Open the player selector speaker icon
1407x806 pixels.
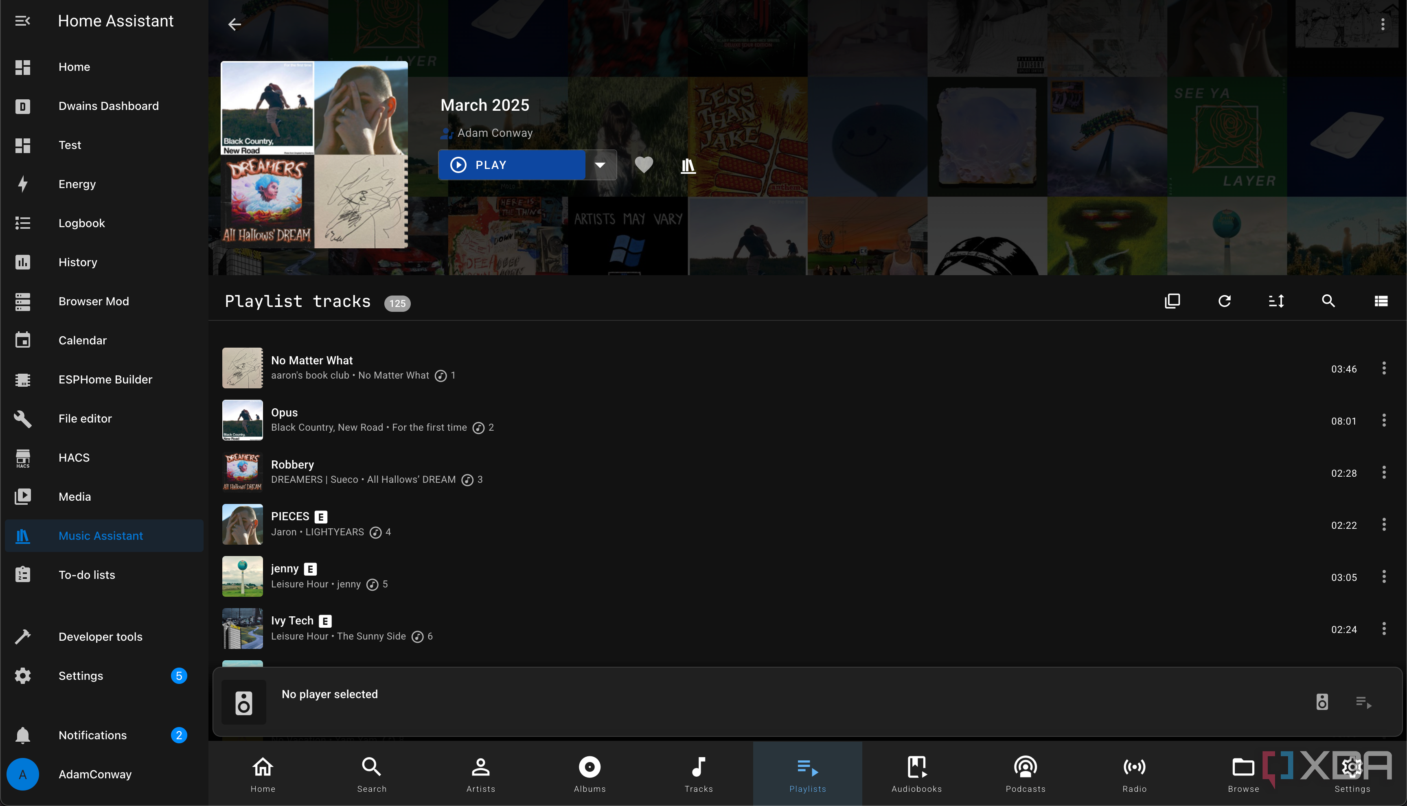pyautogui.click(x=1322, y=702)
